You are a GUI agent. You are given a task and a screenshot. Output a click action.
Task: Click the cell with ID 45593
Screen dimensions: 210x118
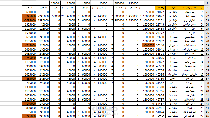pyautogui.click(x=160, y=66)
